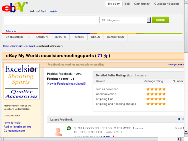Open the Advanced search link

click(11, 31)
